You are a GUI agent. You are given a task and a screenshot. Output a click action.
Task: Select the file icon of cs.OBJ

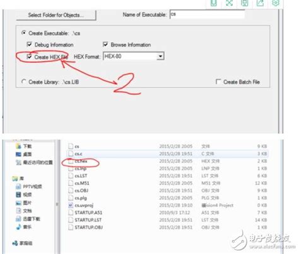click(71, 190)
